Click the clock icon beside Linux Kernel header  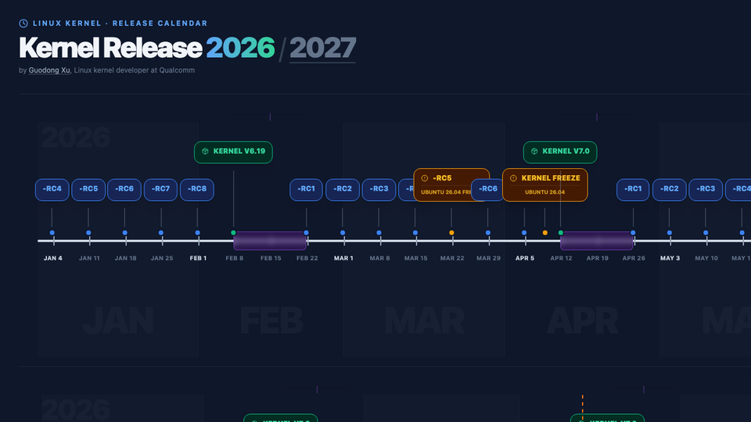click(23, 23)
